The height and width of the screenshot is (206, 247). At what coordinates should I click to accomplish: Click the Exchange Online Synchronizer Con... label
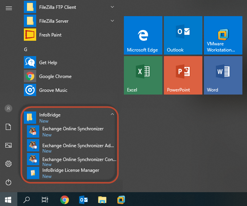tap(79, 159)
